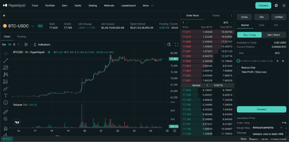Open the Indicators menu

pos(42,45)
